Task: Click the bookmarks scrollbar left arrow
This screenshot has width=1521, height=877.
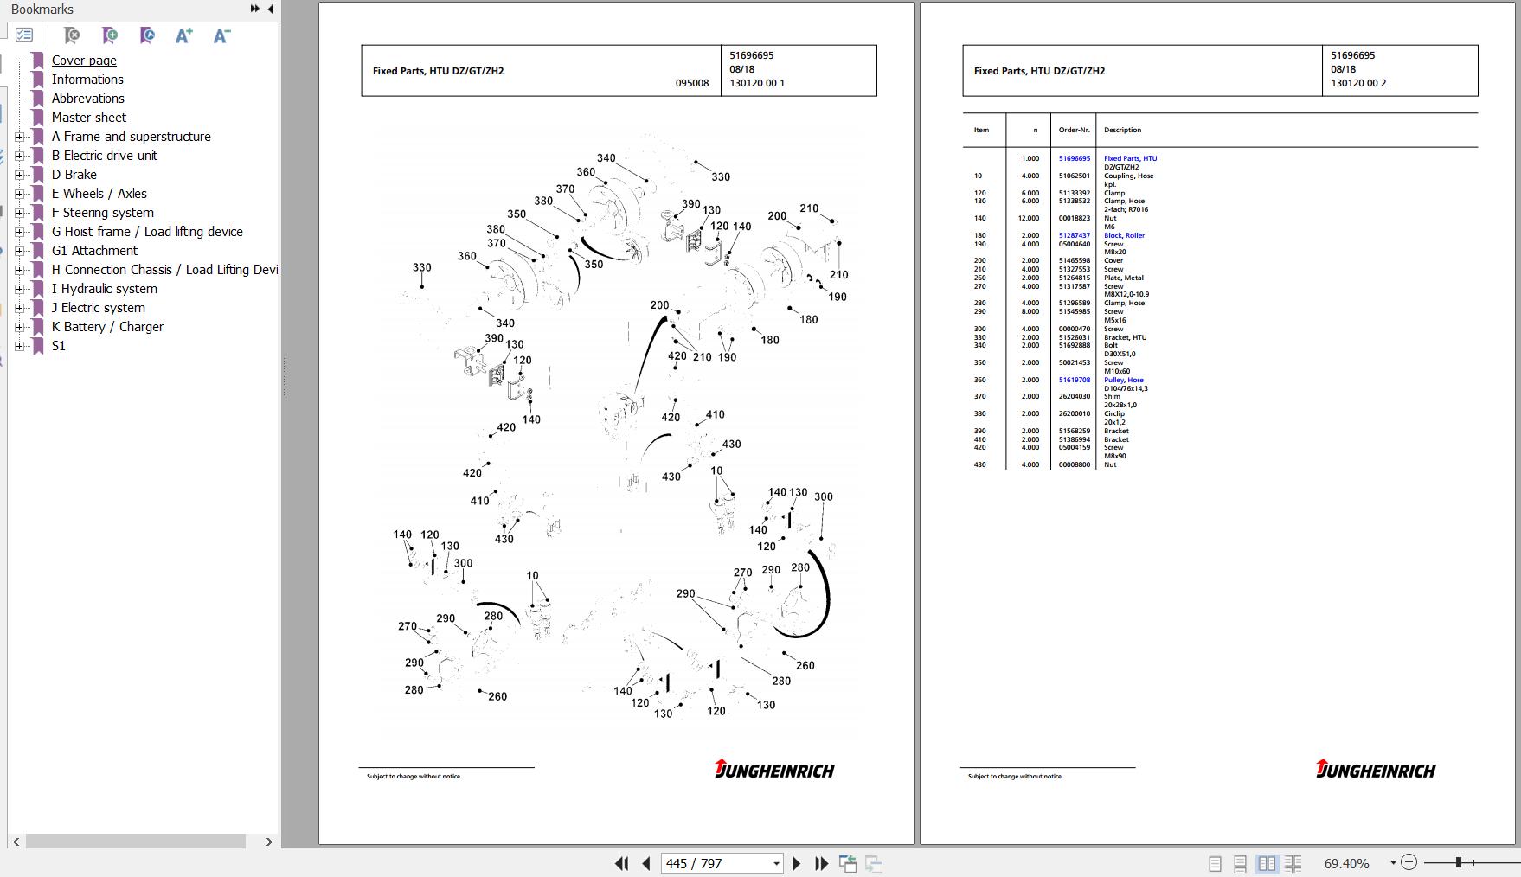Action: coord(16,842)
